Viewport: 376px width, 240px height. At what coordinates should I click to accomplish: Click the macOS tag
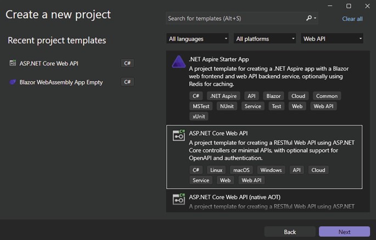tap(241, 170)
